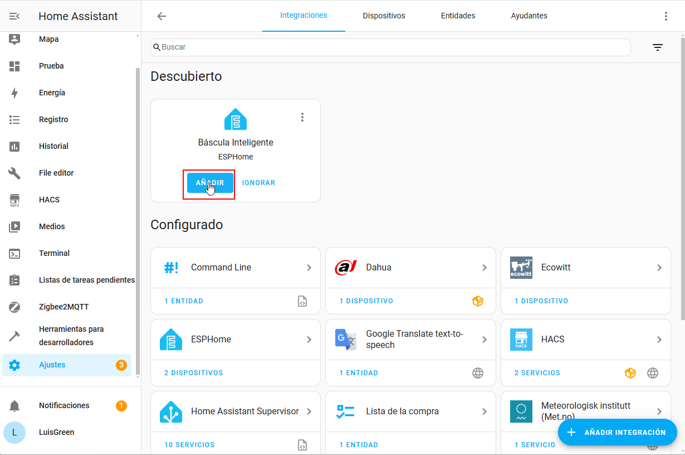Open HACS from the sidebar
685x455 pixels.
(x=49, y=200)
